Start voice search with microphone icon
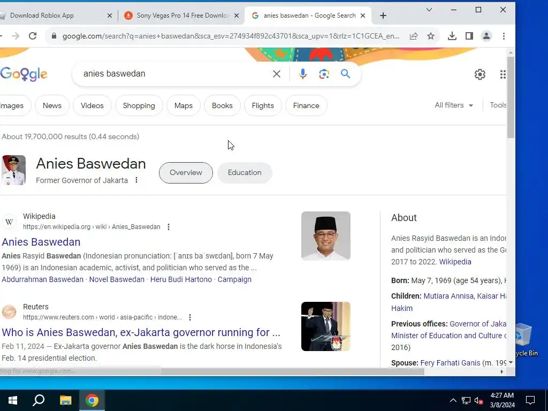This screenshot has width=548, height=411. click(303, 74)
